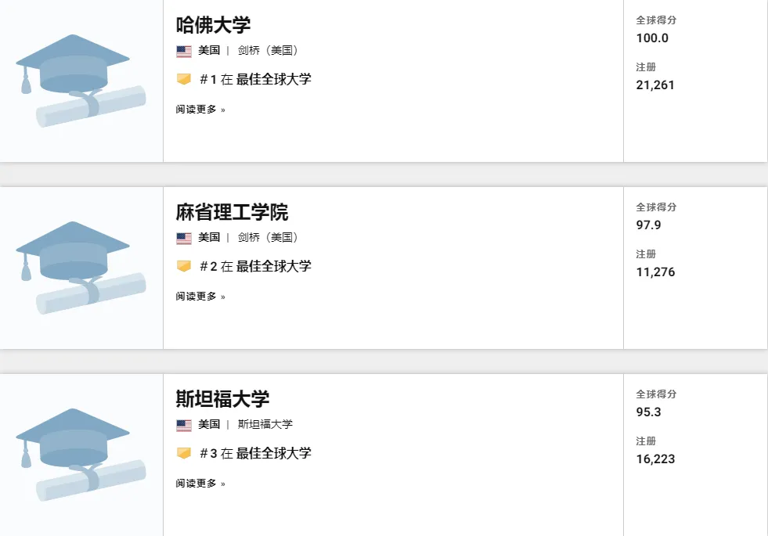Click the US flag icon under 麻省理工学院
The height and width of the screenshot is (536, 768).
[x=184, y=238]
